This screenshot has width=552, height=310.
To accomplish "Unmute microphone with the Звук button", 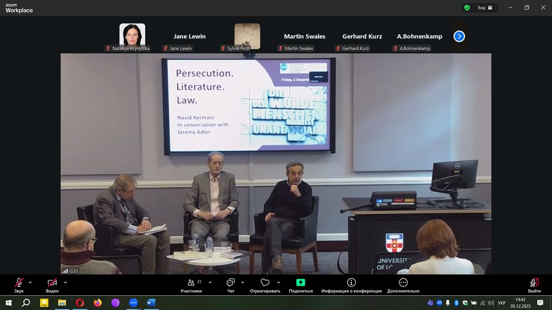I will coord(19,283).
